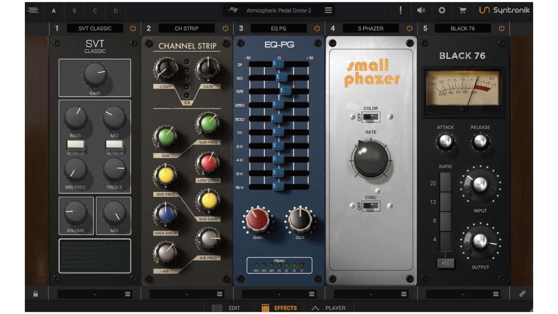Click the speaker volume icon
This screenshot has height=314, width=558.
pos(421,10)
